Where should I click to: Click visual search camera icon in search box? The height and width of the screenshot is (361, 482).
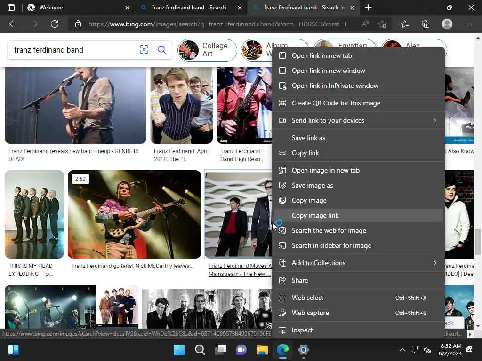[x=144, y=49]
